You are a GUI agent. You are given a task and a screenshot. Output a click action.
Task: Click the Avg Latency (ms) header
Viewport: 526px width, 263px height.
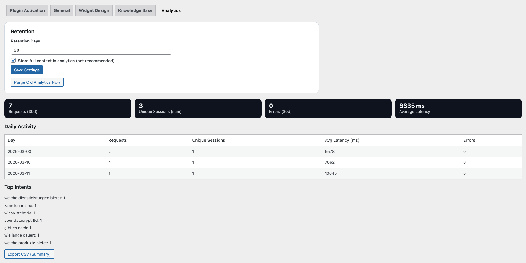[342, 140]
